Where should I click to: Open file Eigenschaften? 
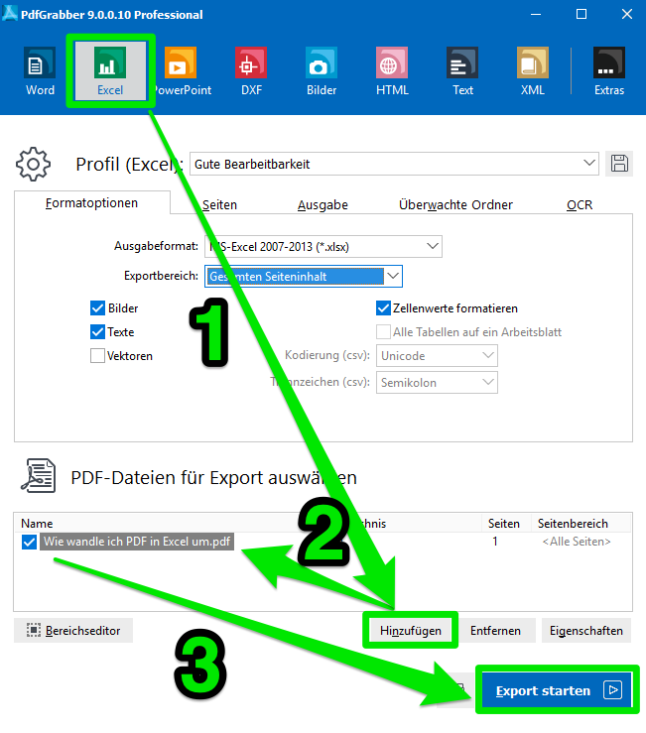[586, 631]
